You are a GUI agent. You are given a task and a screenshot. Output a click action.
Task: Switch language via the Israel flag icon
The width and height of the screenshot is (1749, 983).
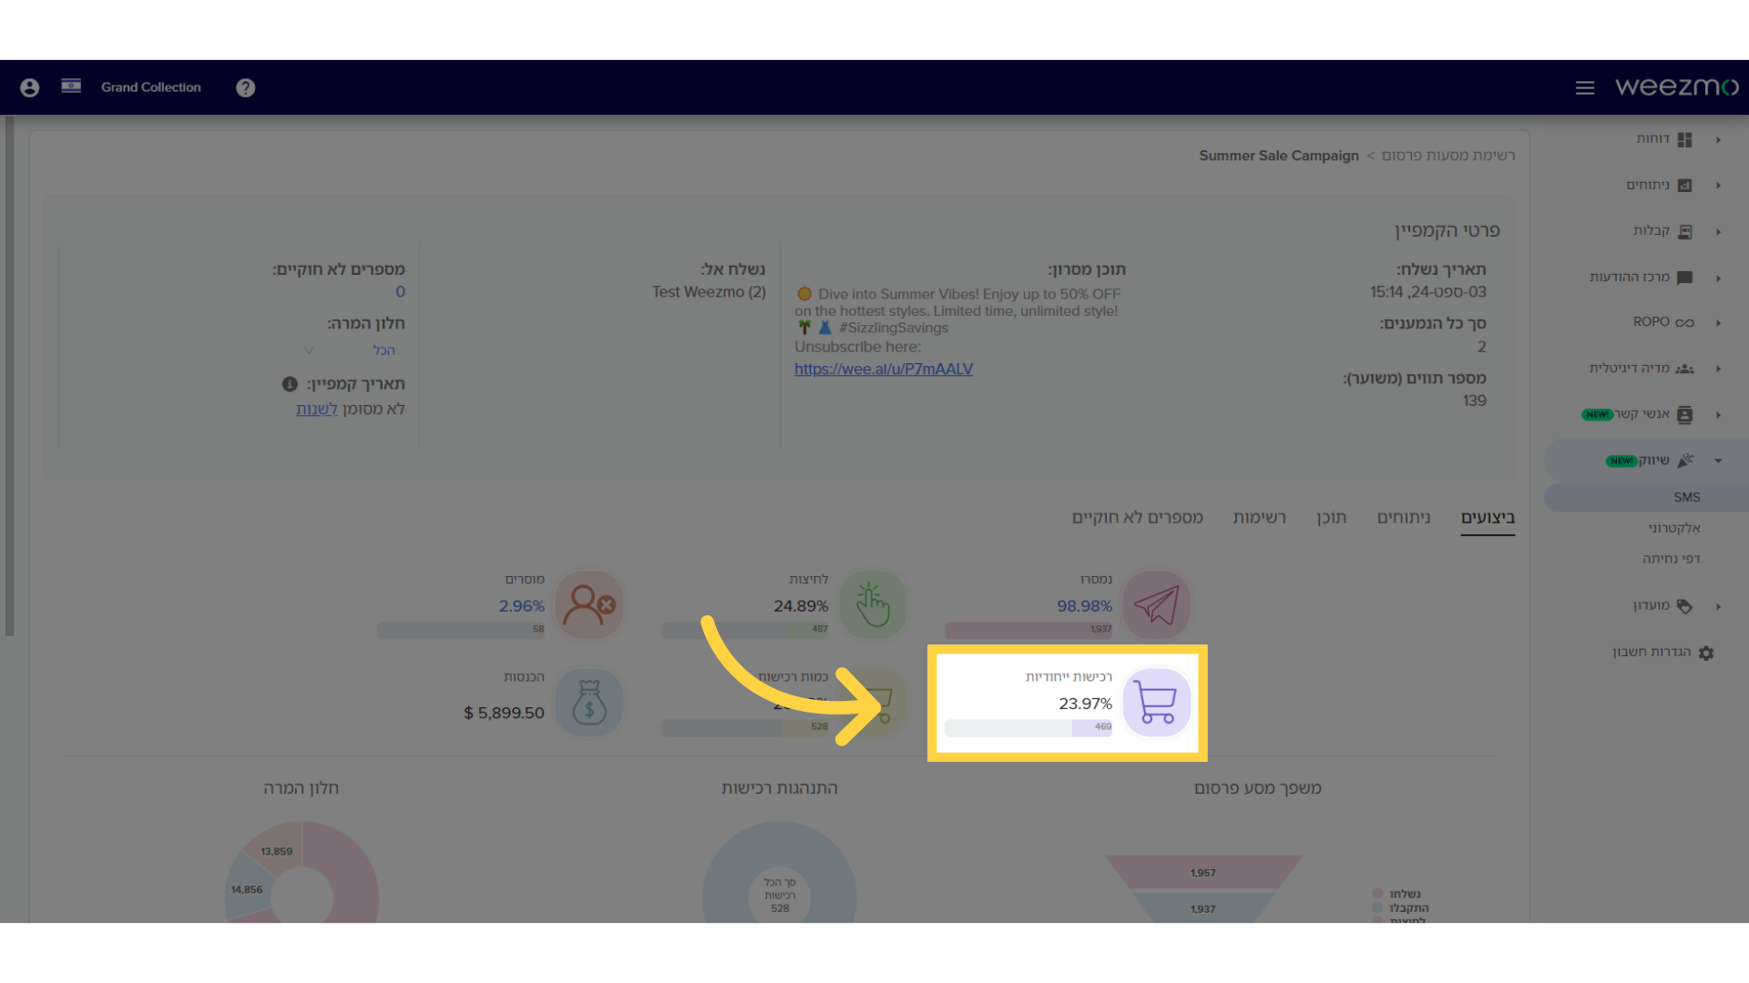71,86
